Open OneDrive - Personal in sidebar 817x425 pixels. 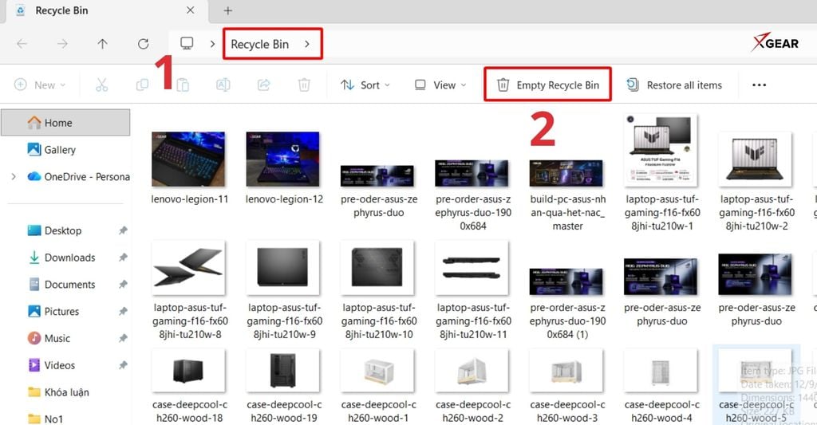(x=79, y=176)
